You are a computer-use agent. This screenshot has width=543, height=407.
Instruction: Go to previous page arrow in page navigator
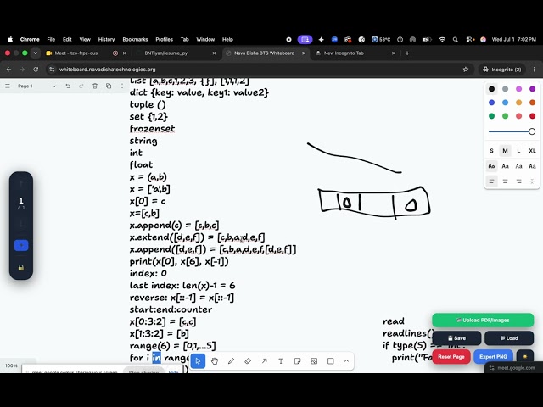pos(21,184)
